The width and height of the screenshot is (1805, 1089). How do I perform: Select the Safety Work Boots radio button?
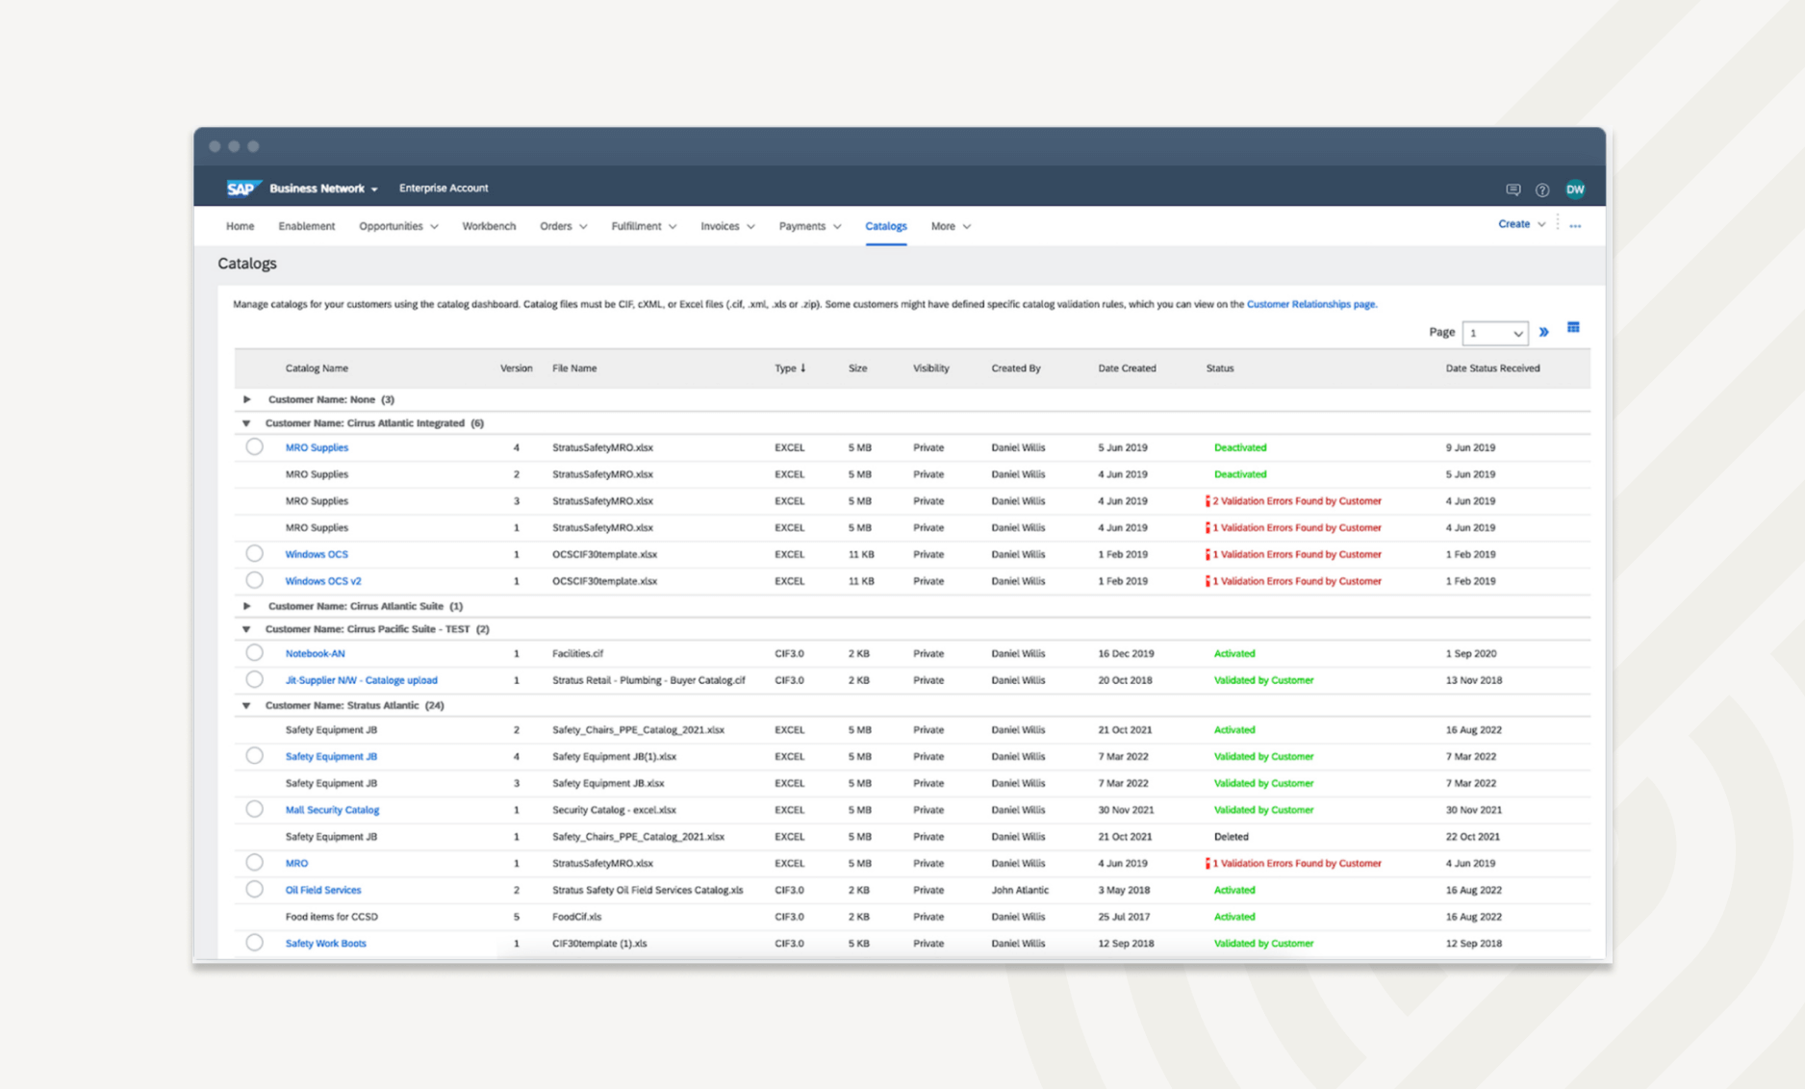(x=254, y=943)
